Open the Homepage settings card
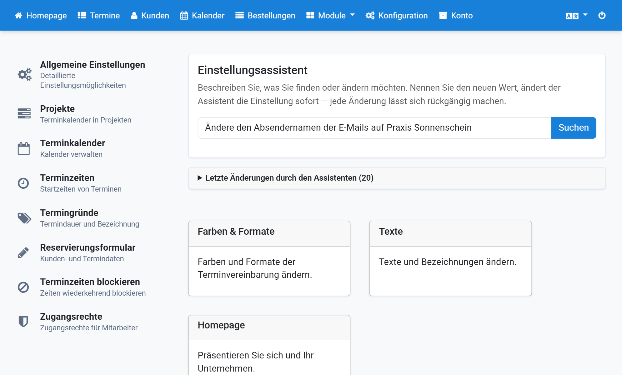The image size is (622, 375). [269, 345]
